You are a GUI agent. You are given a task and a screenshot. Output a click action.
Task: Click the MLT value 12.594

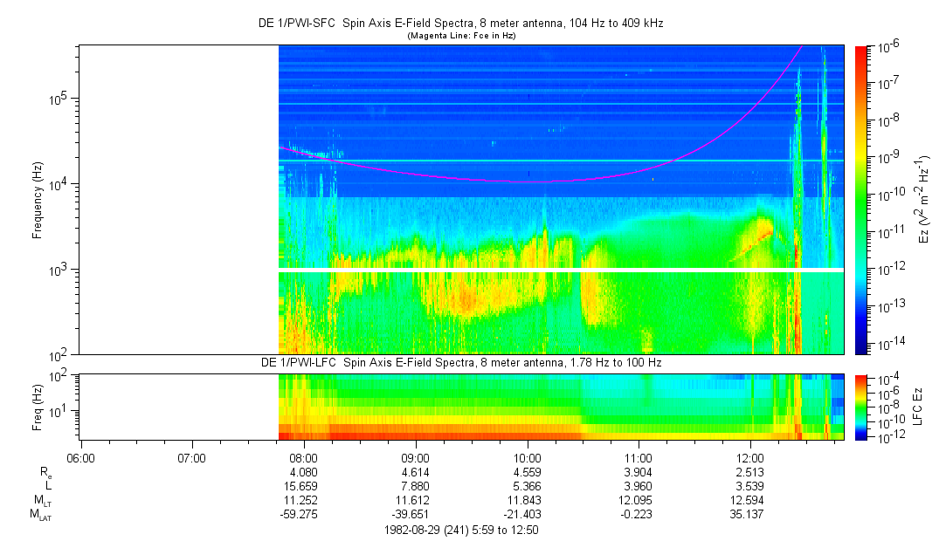click(750, 500)
